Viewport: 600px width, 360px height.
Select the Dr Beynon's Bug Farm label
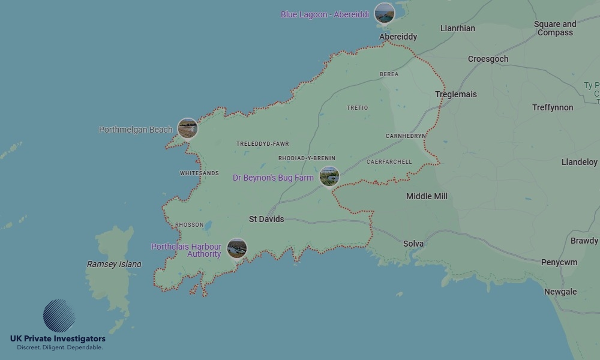pyautogui.click(x=273, y=178)
